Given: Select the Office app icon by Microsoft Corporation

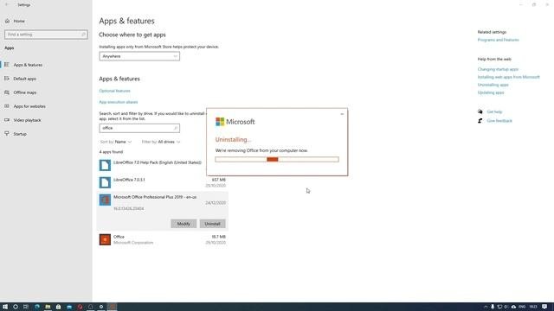Looking at the screenshot, I should [105, 240].
